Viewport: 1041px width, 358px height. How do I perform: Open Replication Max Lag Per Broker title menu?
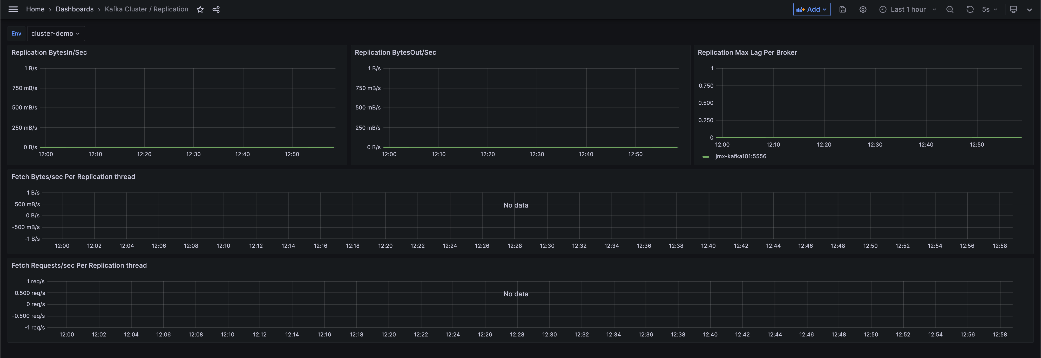pos(747,52)
